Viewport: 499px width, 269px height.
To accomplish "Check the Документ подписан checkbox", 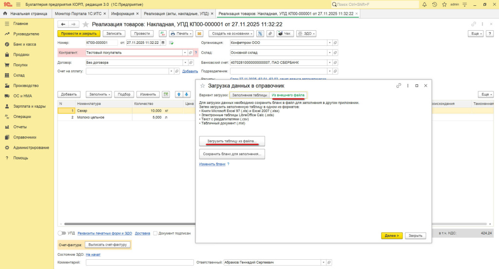I will point(155,233).
